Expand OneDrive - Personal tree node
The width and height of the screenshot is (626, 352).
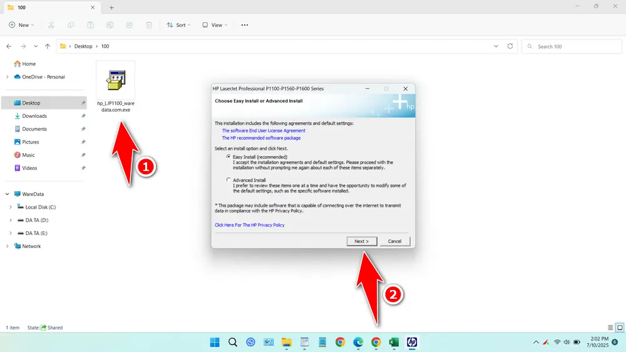[x=7, y=76]
